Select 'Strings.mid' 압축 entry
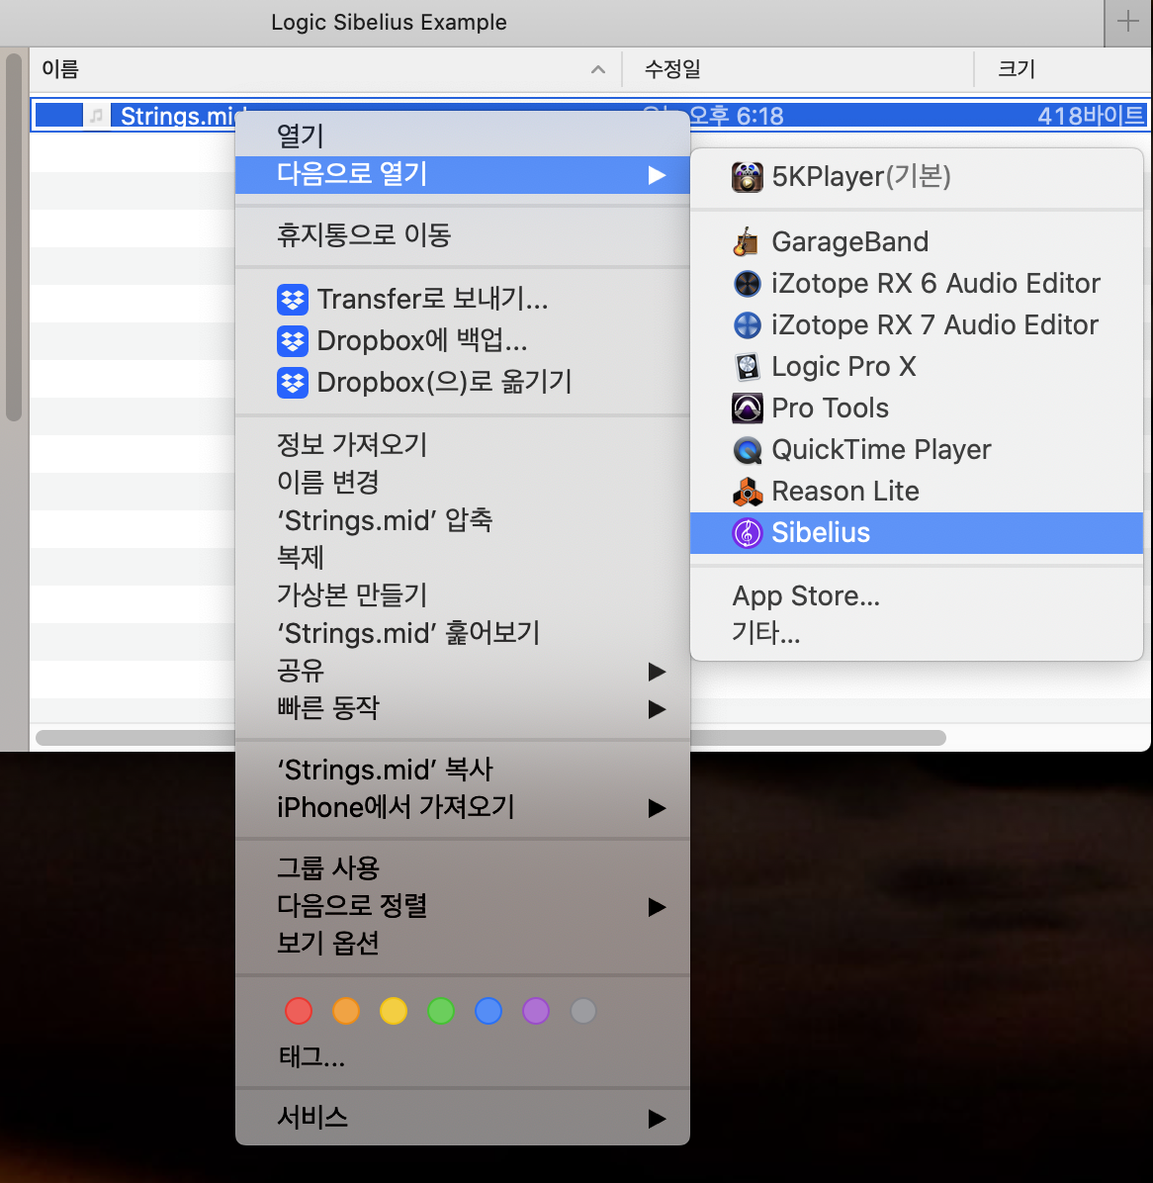 462,520
